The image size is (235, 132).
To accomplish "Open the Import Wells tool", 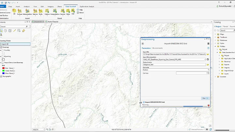I will click(40, 12).
